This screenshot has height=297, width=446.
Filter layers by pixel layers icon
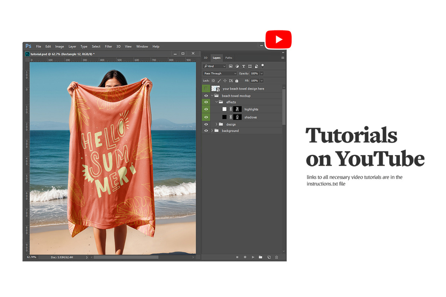coord(231,66)
